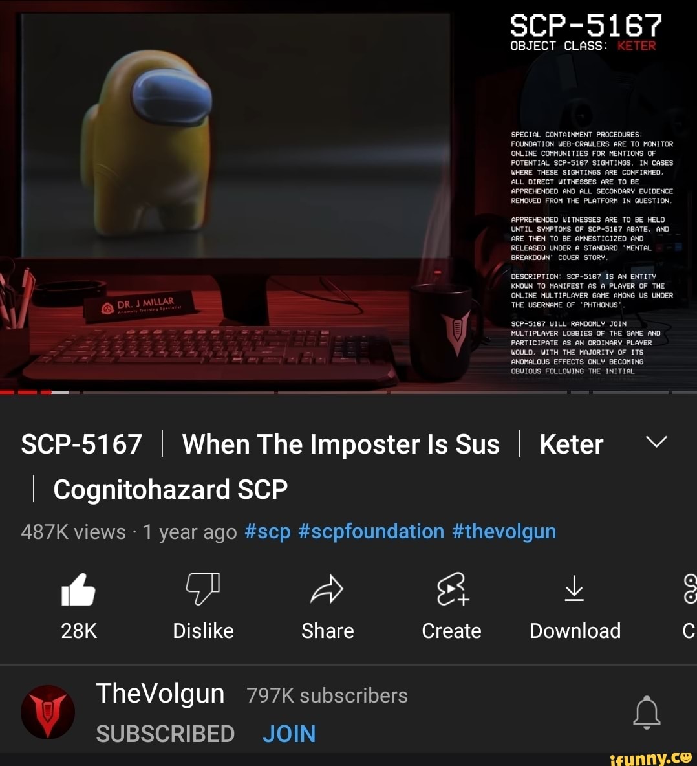Tap the video player showing SCP-5167
Image resolution: width=697 pixels, height=766 pixels.
tap(348, 195)
